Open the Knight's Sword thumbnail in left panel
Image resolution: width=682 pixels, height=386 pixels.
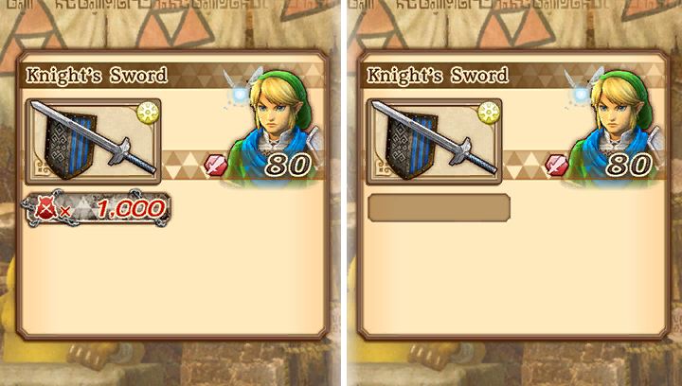tap(93, 142)
